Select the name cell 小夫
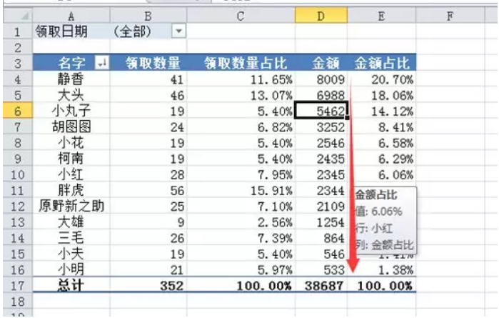Image resolution: width=499 pixels, height=318 pixels. [x=71, y=254]
